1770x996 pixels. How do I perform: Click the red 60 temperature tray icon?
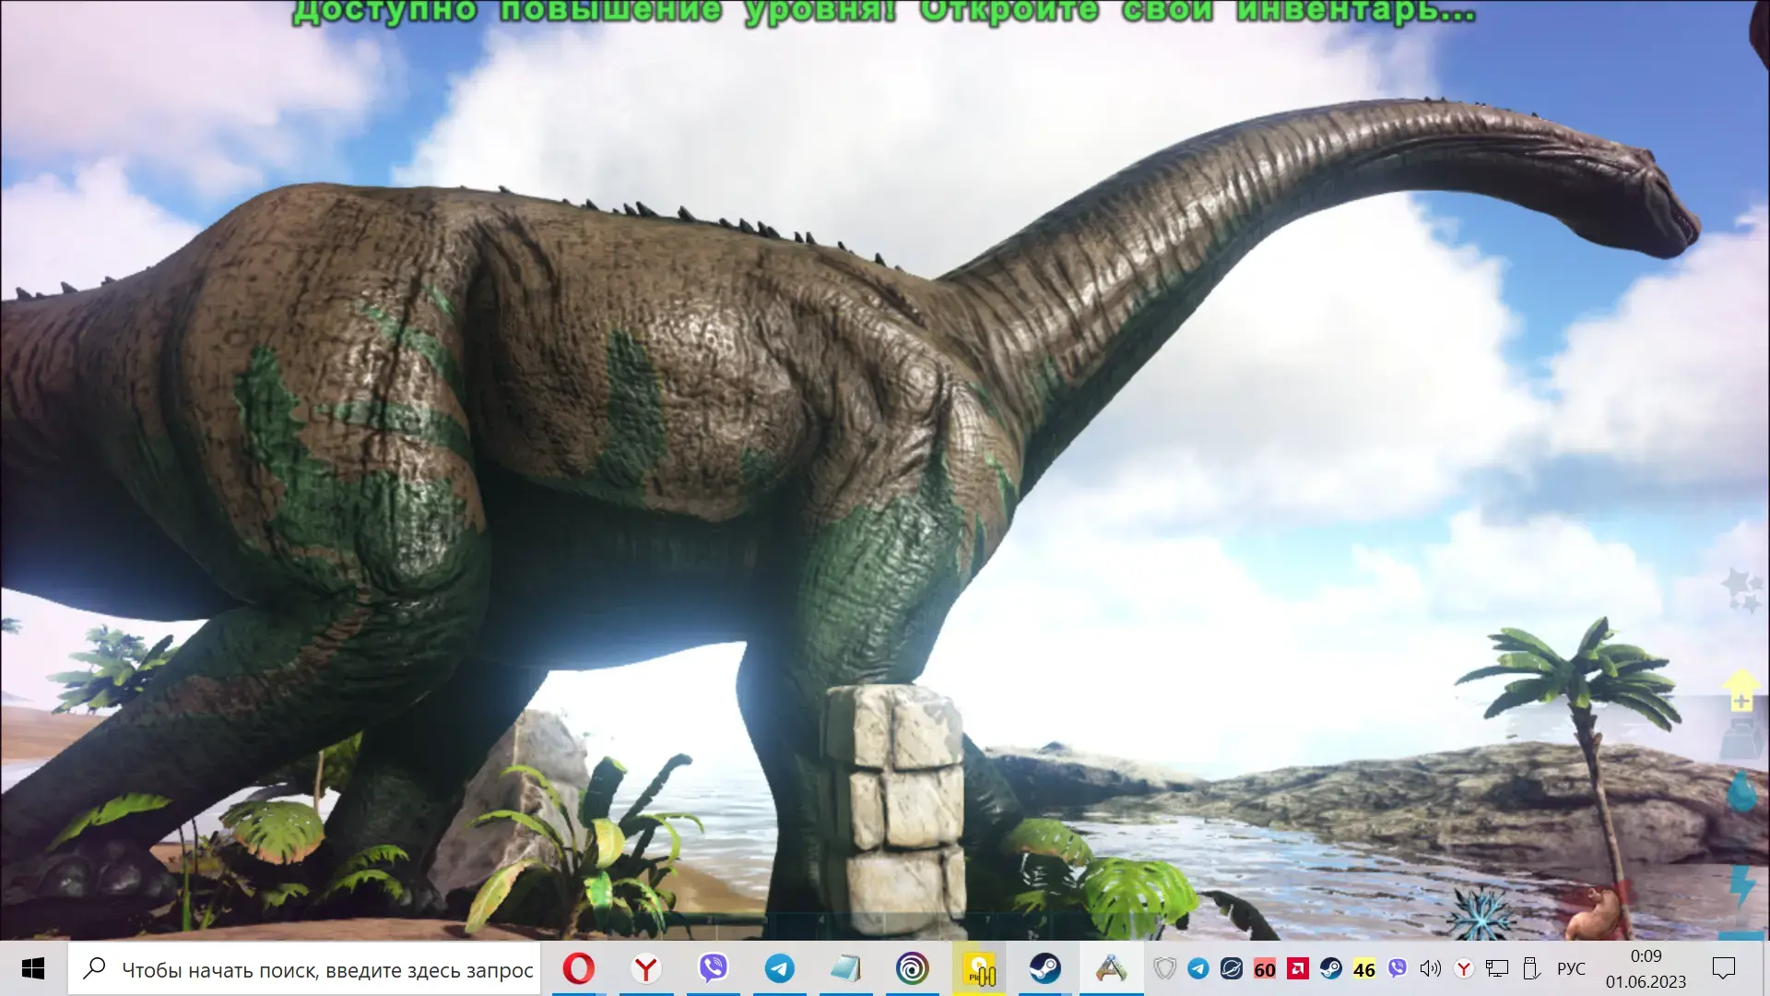(x=1265, y=969)
